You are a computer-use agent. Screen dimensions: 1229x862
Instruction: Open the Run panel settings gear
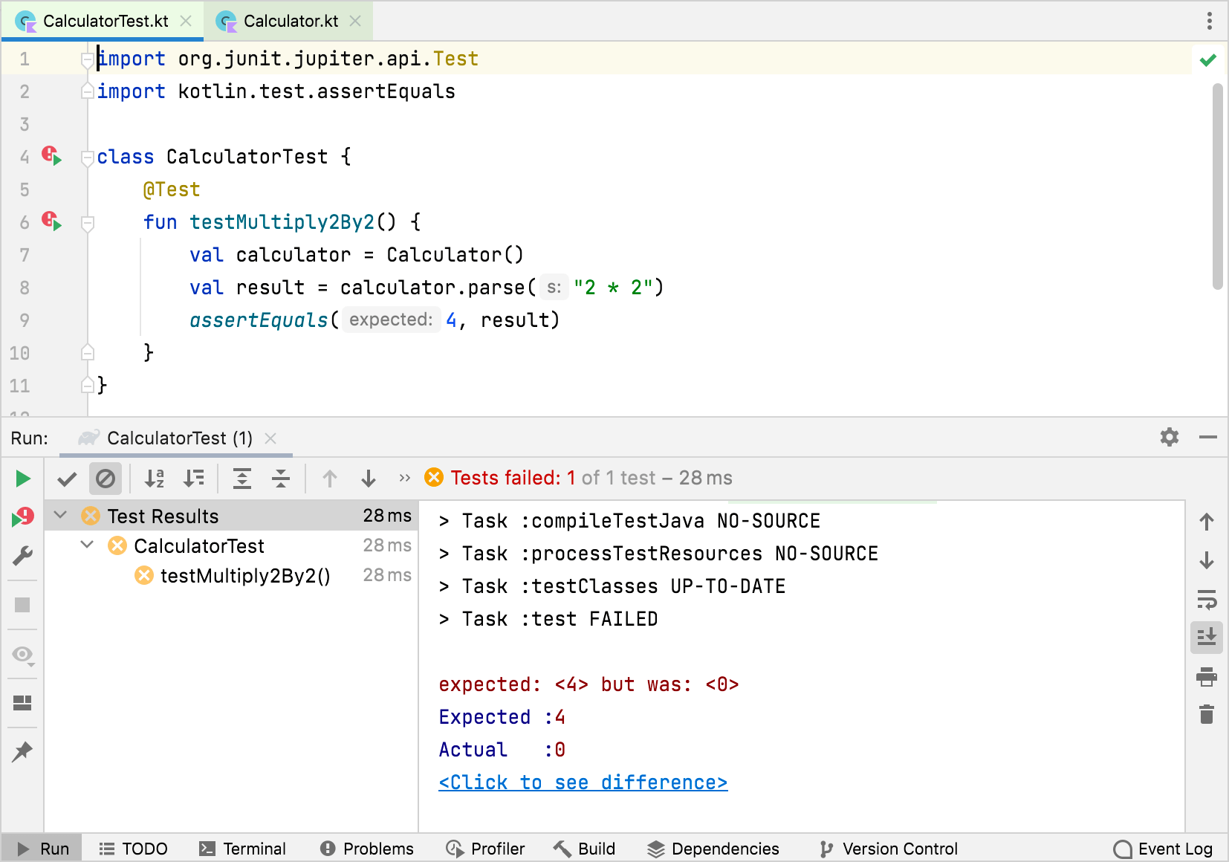click(x=1169, y=438)
